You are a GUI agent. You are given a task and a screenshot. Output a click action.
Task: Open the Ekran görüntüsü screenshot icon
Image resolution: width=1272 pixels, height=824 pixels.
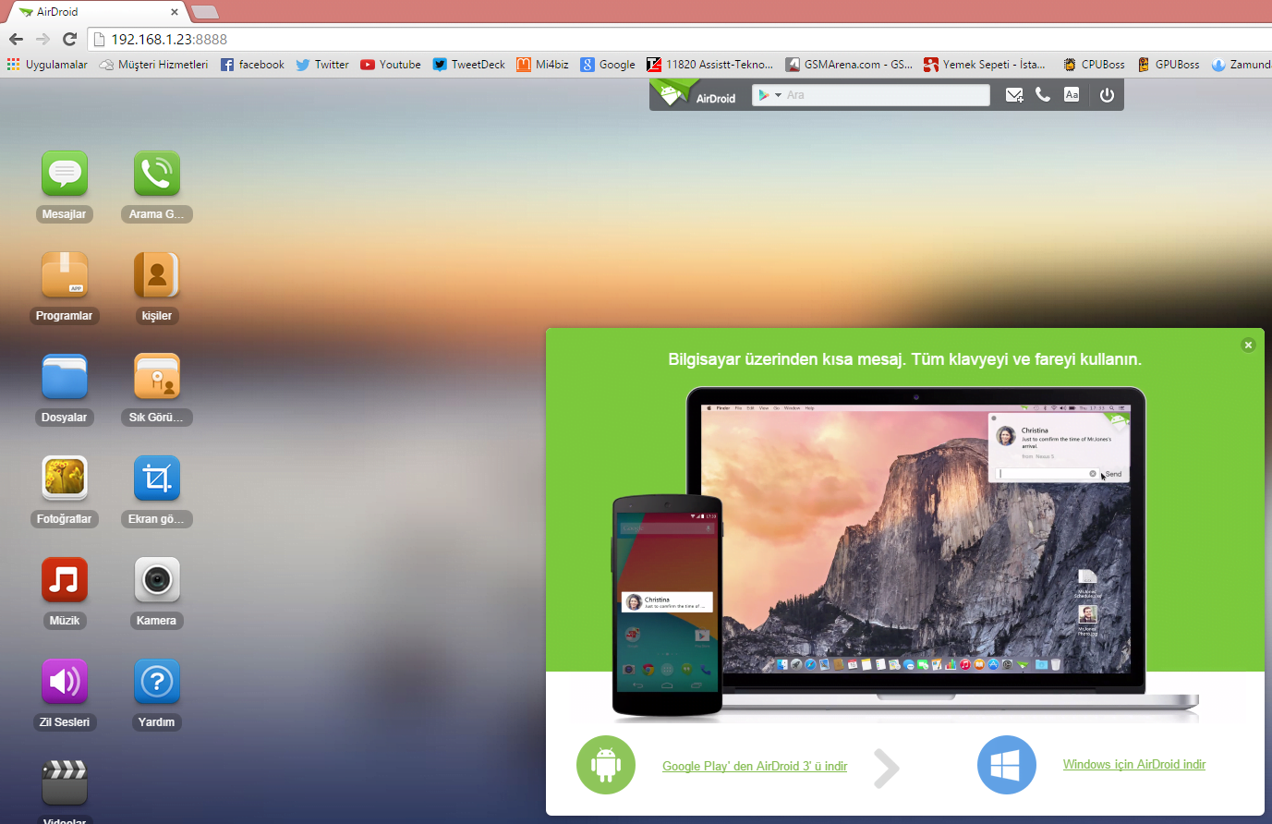157,479
